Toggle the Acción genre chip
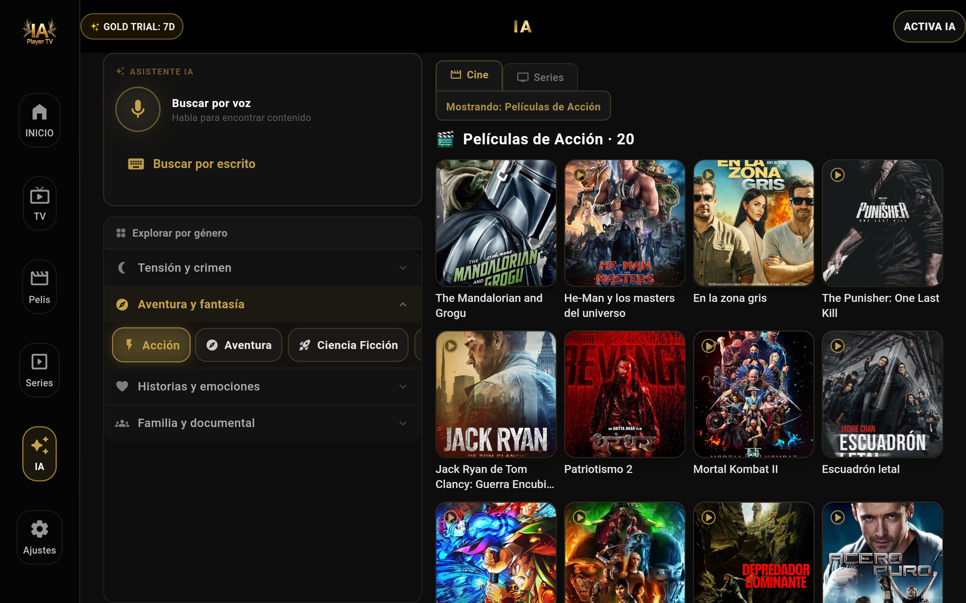The width and height of the screenshot is (966, 603). (151, 345)
